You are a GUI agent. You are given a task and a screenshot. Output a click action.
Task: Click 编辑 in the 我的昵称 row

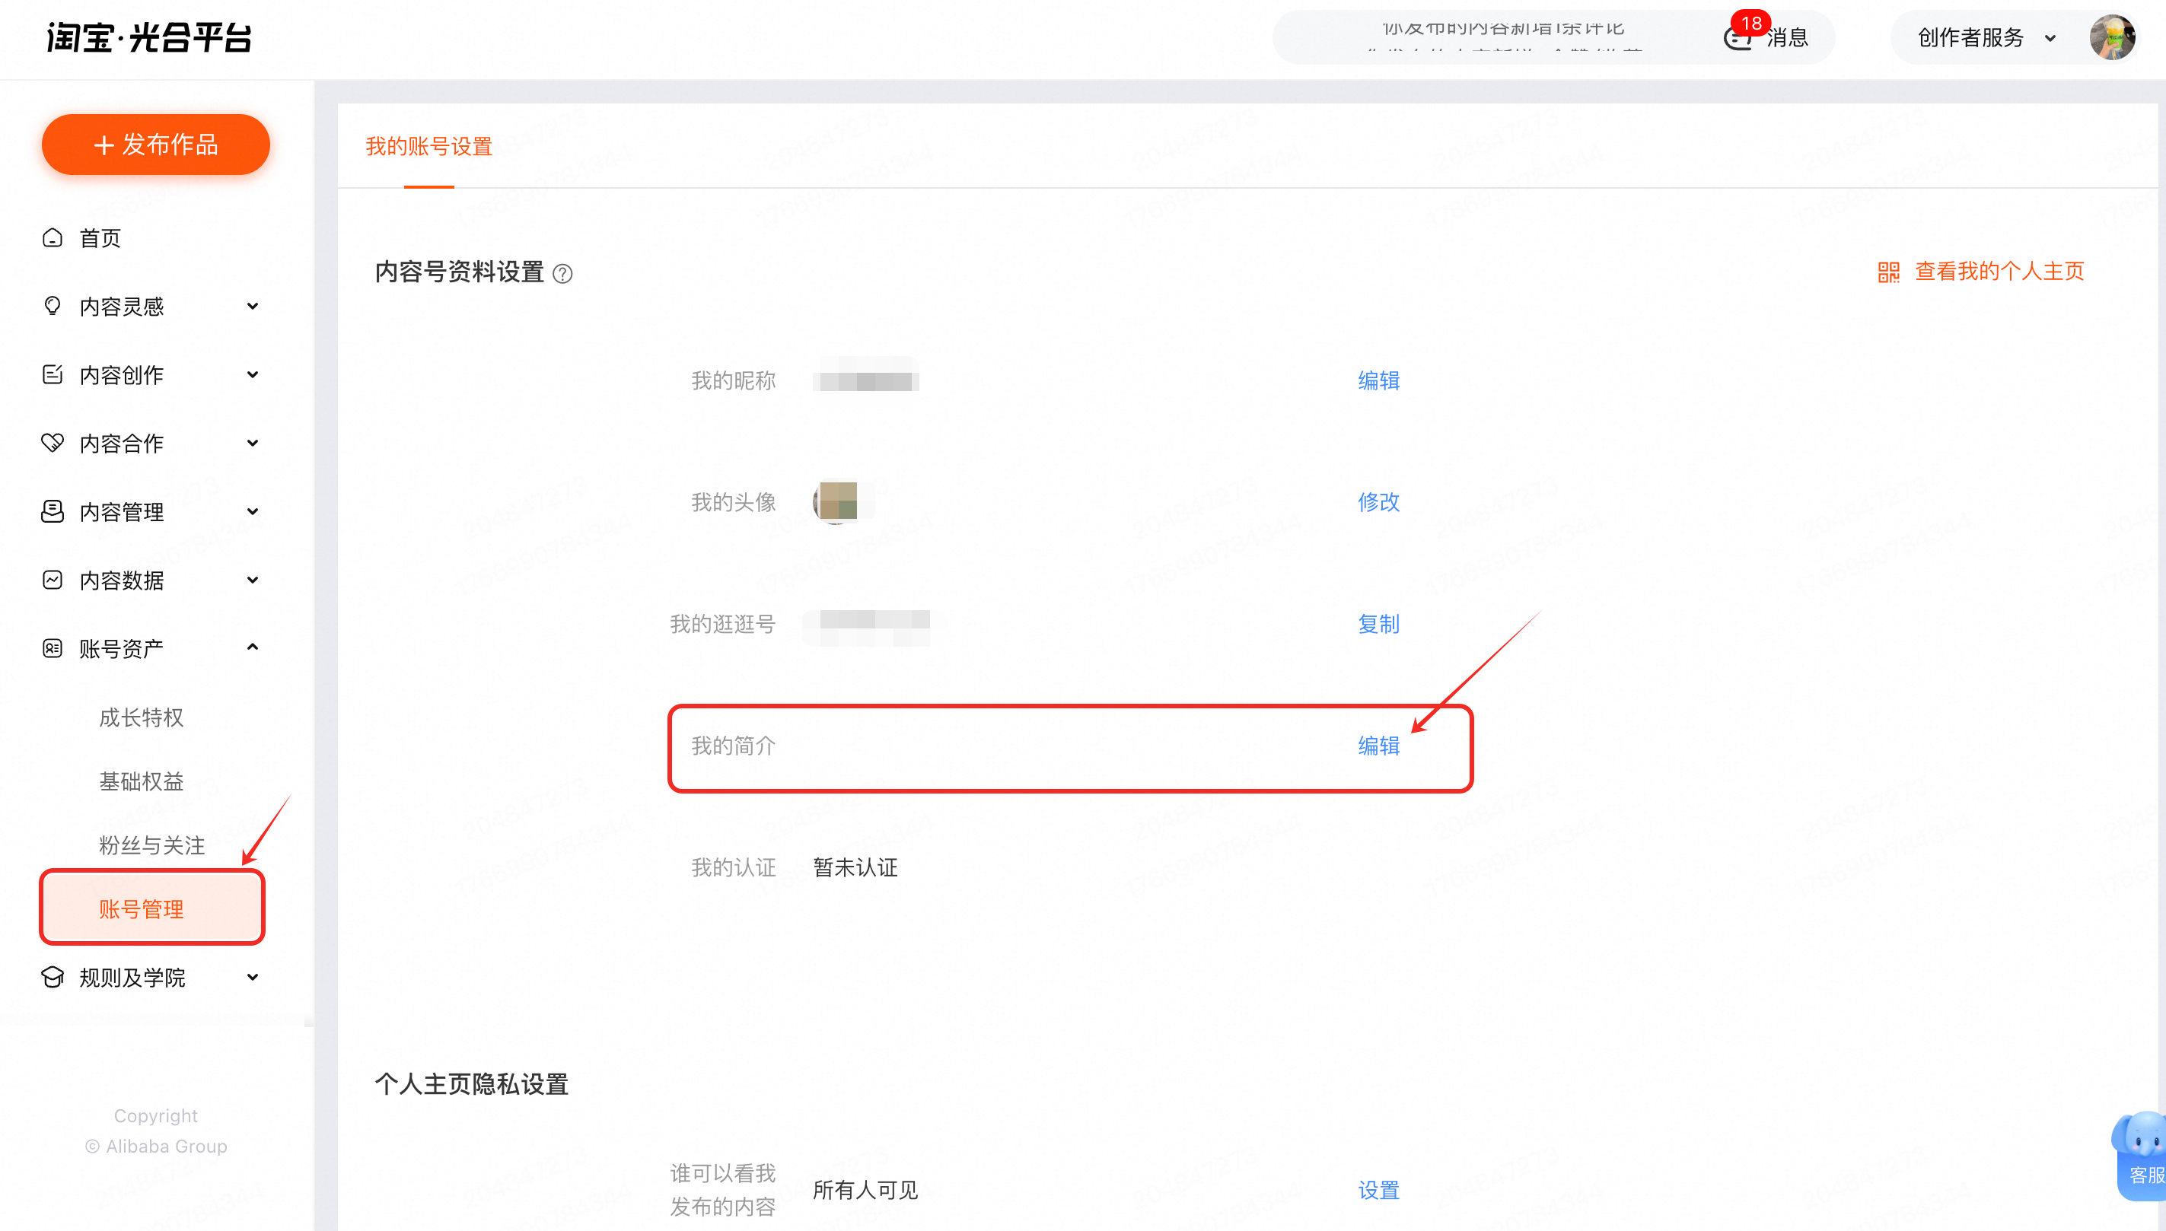[1378, 380]
